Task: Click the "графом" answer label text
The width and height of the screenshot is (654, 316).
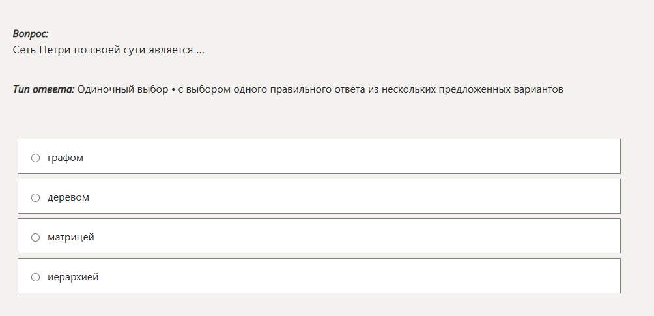Action: [x=65, y=158]
